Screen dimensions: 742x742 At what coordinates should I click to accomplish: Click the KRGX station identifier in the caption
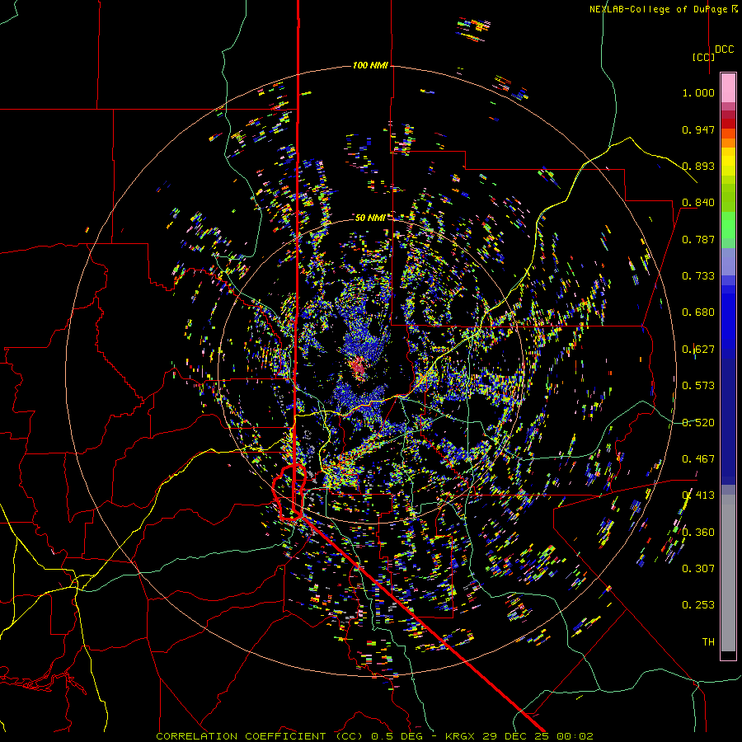point(461,736)
